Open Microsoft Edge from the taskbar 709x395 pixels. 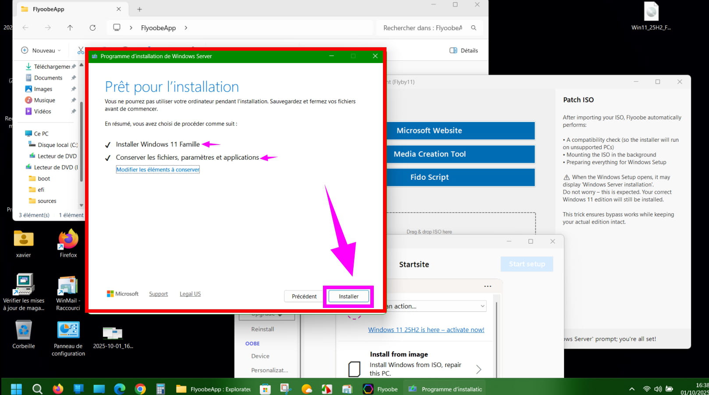[x=120, y=389]
